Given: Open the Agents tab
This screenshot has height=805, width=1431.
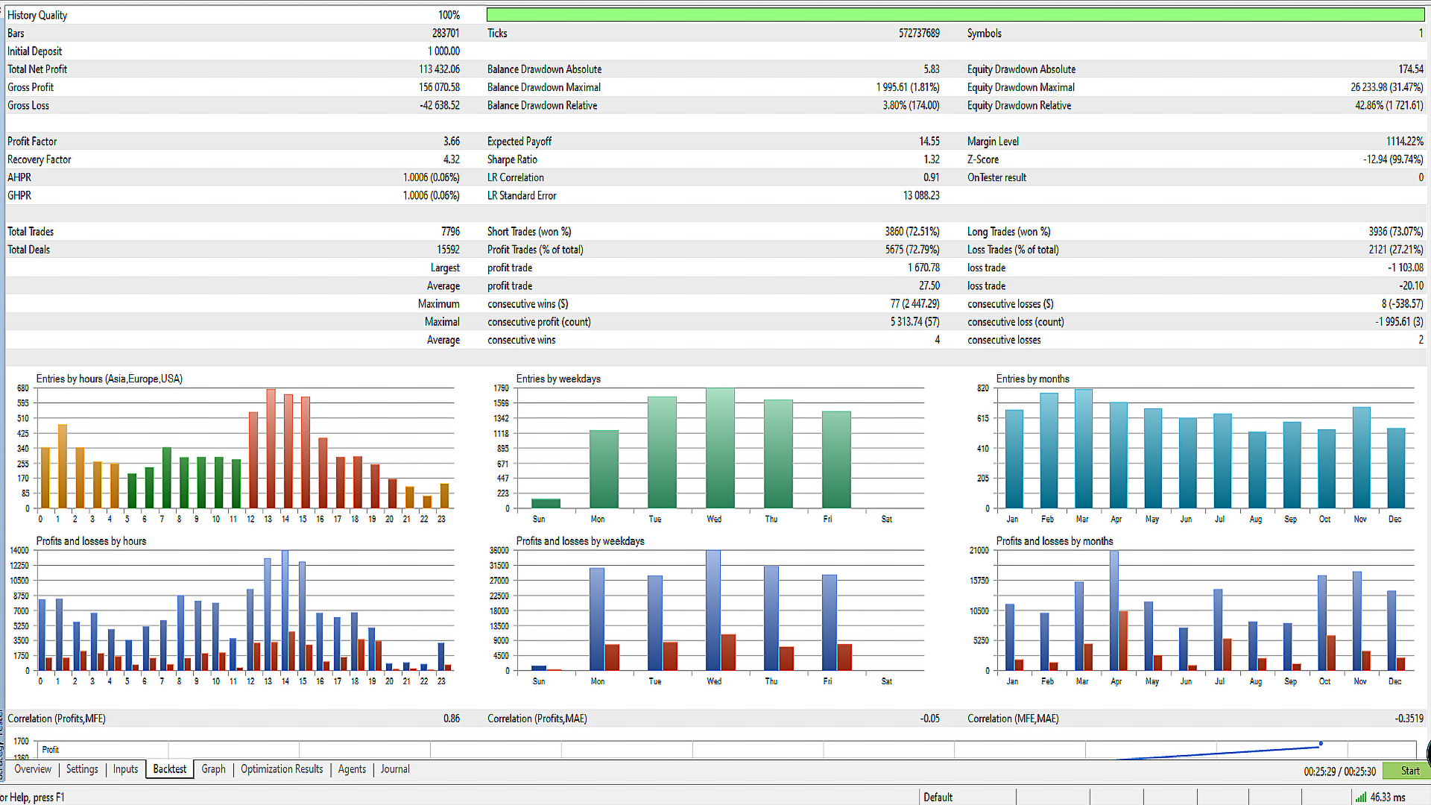Looking at the screenshot, I should (352, 769).
